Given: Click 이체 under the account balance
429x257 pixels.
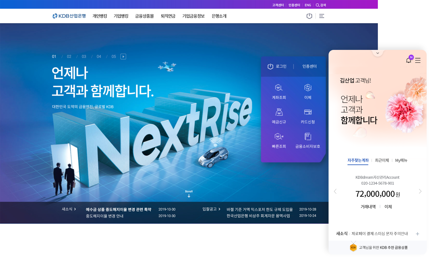Looking at the screenshot, I should point(388,207).
